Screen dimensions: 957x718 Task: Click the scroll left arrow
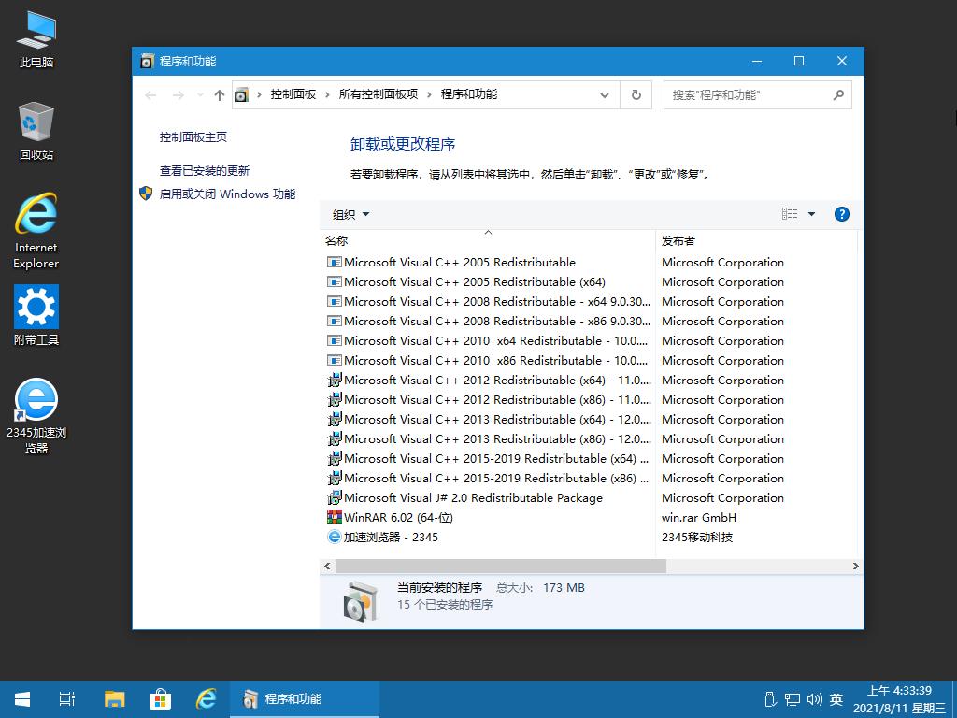pyautogui.click(x=327, y=566)
